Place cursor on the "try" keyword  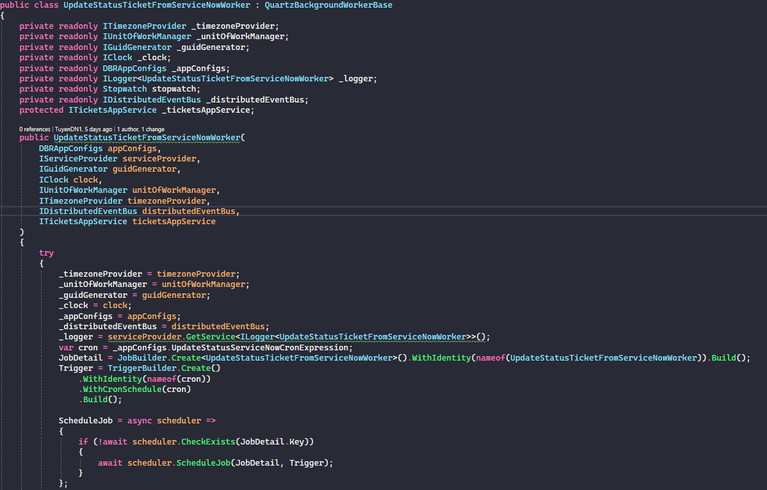46,253
